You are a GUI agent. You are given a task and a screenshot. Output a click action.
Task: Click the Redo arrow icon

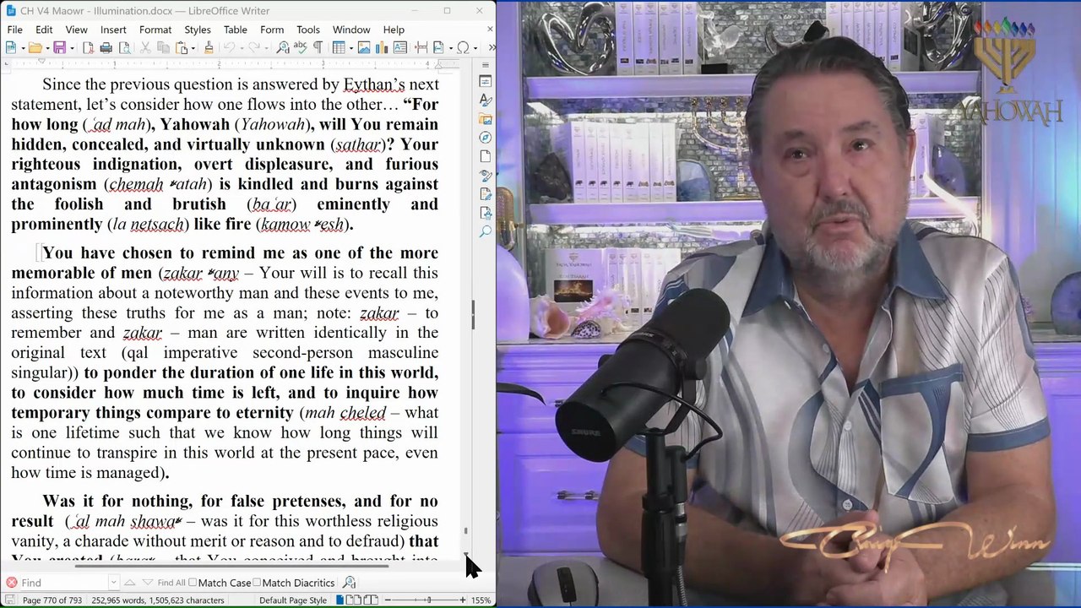tap(254, 47)
